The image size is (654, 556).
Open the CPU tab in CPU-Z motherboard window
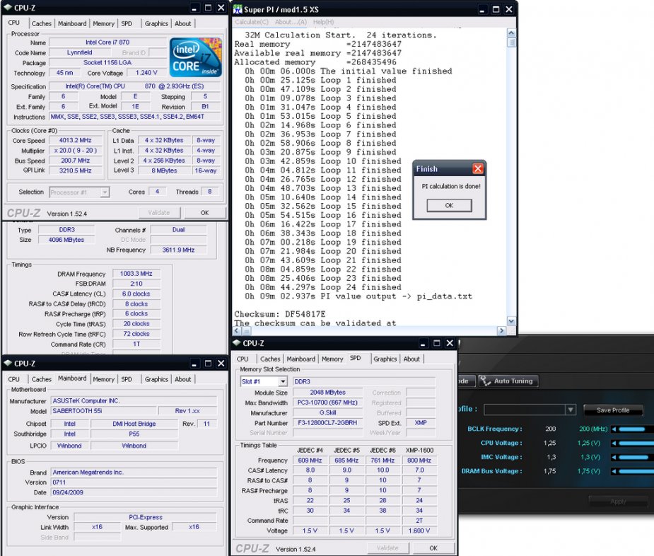click(x=13, y=379)
